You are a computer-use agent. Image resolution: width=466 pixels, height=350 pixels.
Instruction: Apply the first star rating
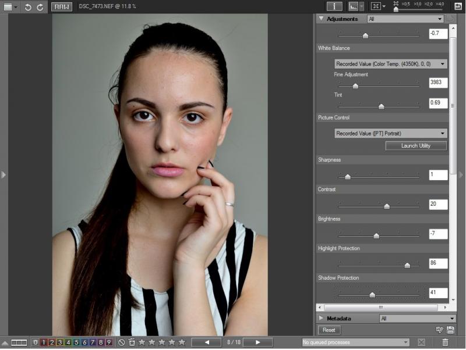[142, 342]
